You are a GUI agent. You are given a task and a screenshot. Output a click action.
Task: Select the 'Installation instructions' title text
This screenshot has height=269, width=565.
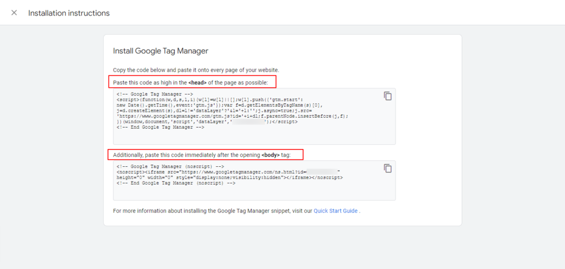tap(69, 13)
